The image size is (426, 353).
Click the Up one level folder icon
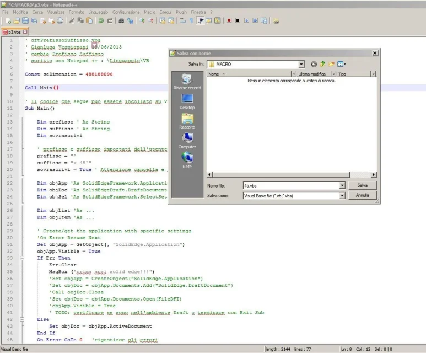coord(322,64)
